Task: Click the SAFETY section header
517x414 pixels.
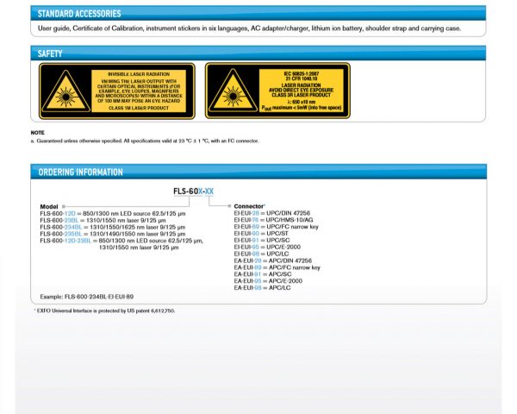Action: 258,53
